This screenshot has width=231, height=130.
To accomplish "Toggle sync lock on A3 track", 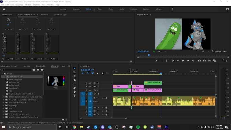I will 94,111.
